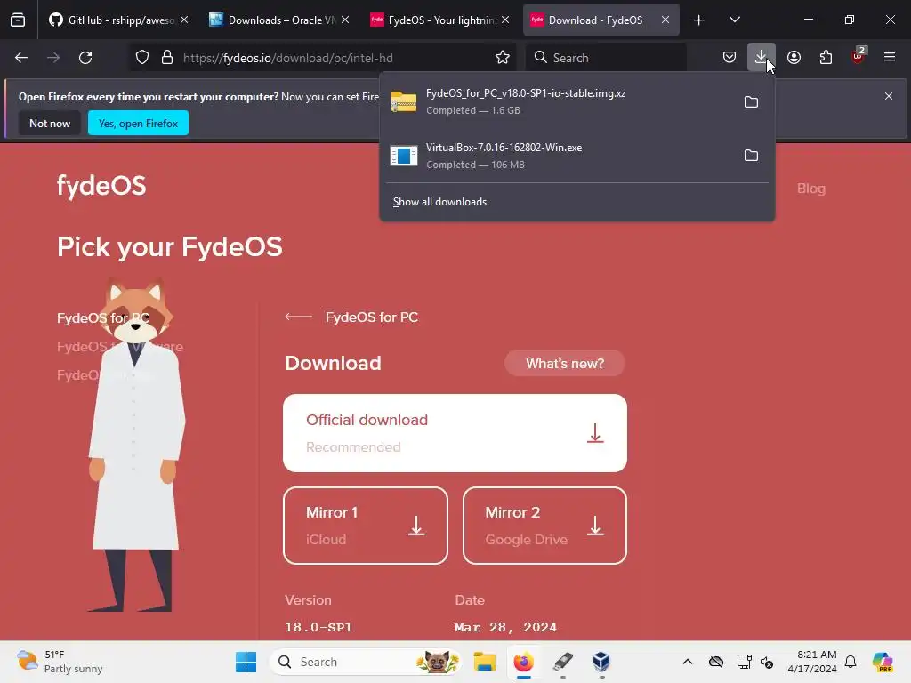This screenshot has width=911, height=683.
Task: Open the clock and date panel
Action: click(812, 662)
